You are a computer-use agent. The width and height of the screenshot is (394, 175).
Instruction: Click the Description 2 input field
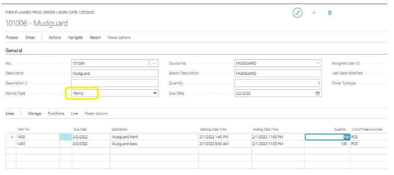point(115,83)
